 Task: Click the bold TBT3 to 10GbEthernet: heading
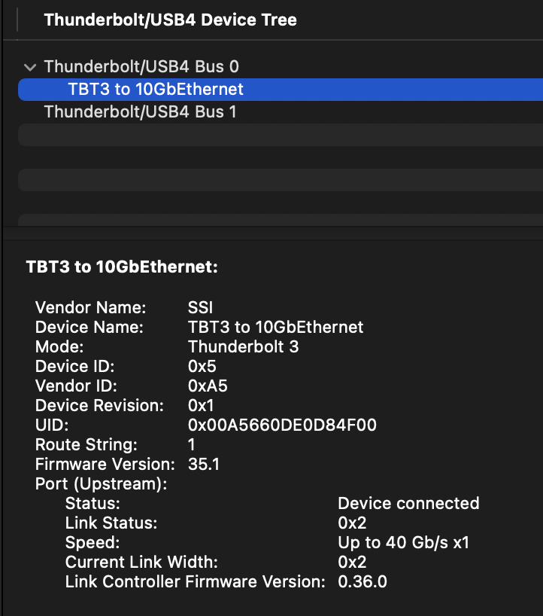(122, 267)
